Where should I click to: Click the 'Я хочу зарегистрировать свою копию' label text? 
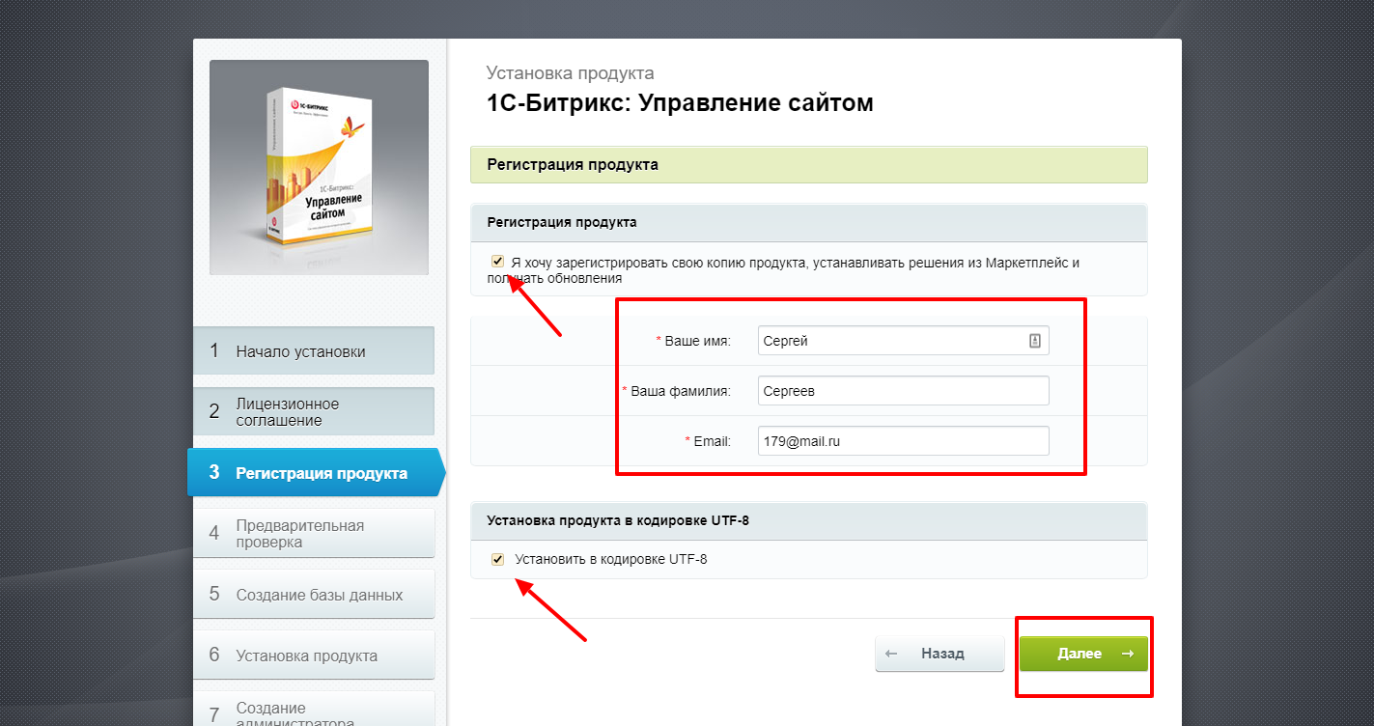[x=783, y=269]
